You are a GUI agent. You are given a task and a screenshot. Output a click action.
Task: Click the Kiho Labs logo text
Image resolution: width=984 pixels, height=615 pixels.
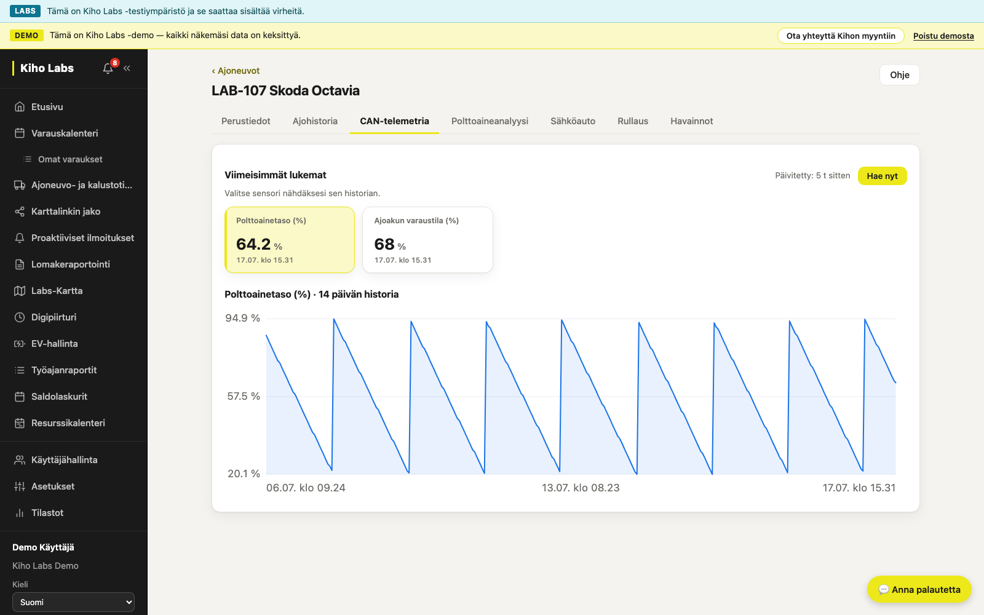[x=47, y=68]
